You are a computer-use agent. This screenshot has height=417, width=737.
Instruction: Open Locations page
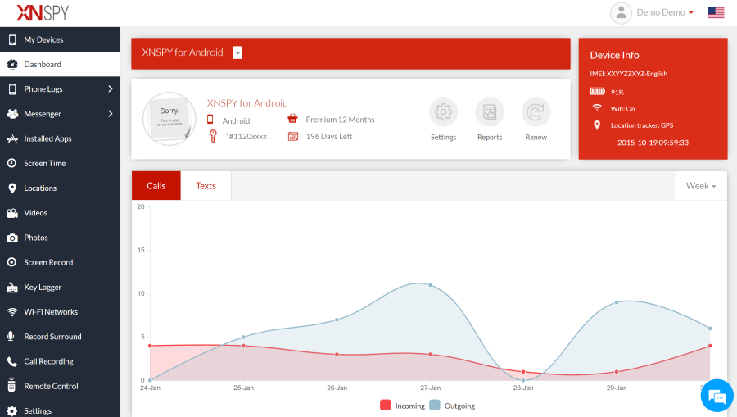pyautogui.click(x=60, y=188)
